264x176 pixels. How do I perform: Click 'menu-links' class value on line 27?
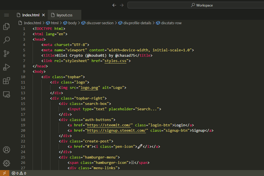click(x=105, y=168)
